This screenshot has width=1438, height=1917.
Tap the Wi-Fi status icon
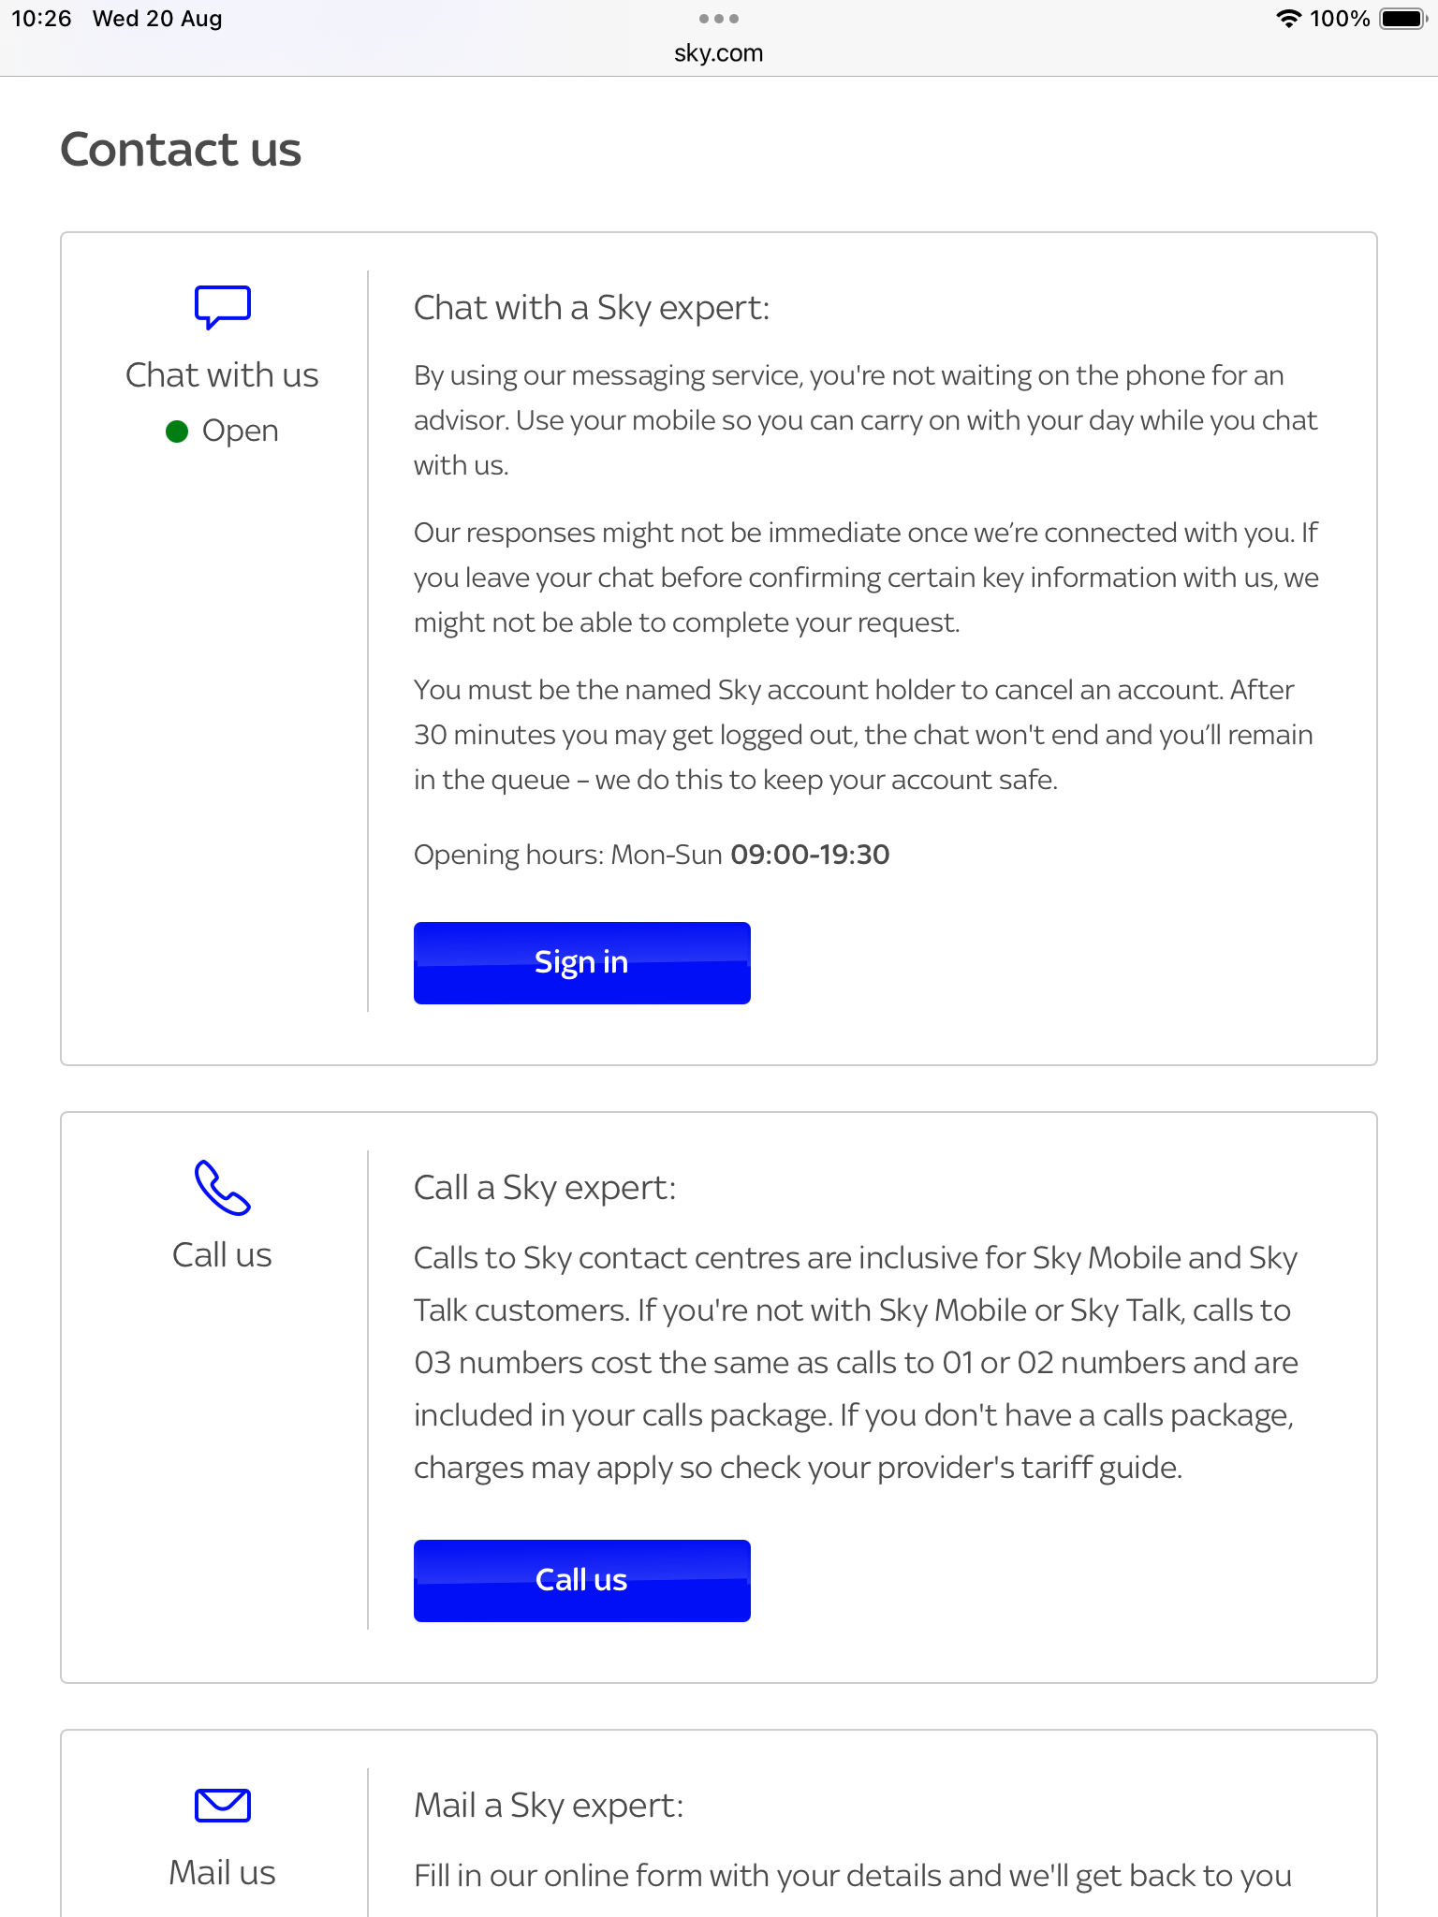1289,19
